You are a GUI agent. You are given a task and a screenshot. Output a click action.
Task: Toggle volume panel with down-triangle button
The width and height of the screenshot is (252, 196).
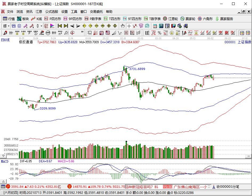(3, 156)
